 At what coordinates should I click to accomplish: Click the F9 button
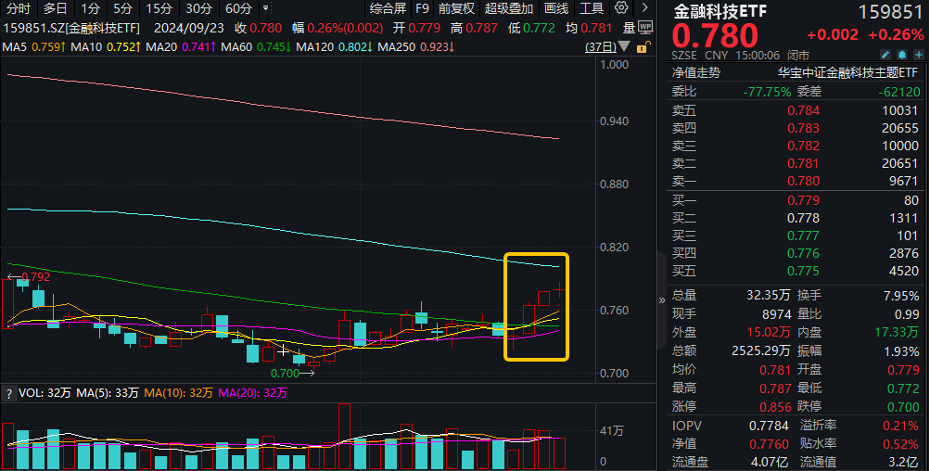point(422,8)
